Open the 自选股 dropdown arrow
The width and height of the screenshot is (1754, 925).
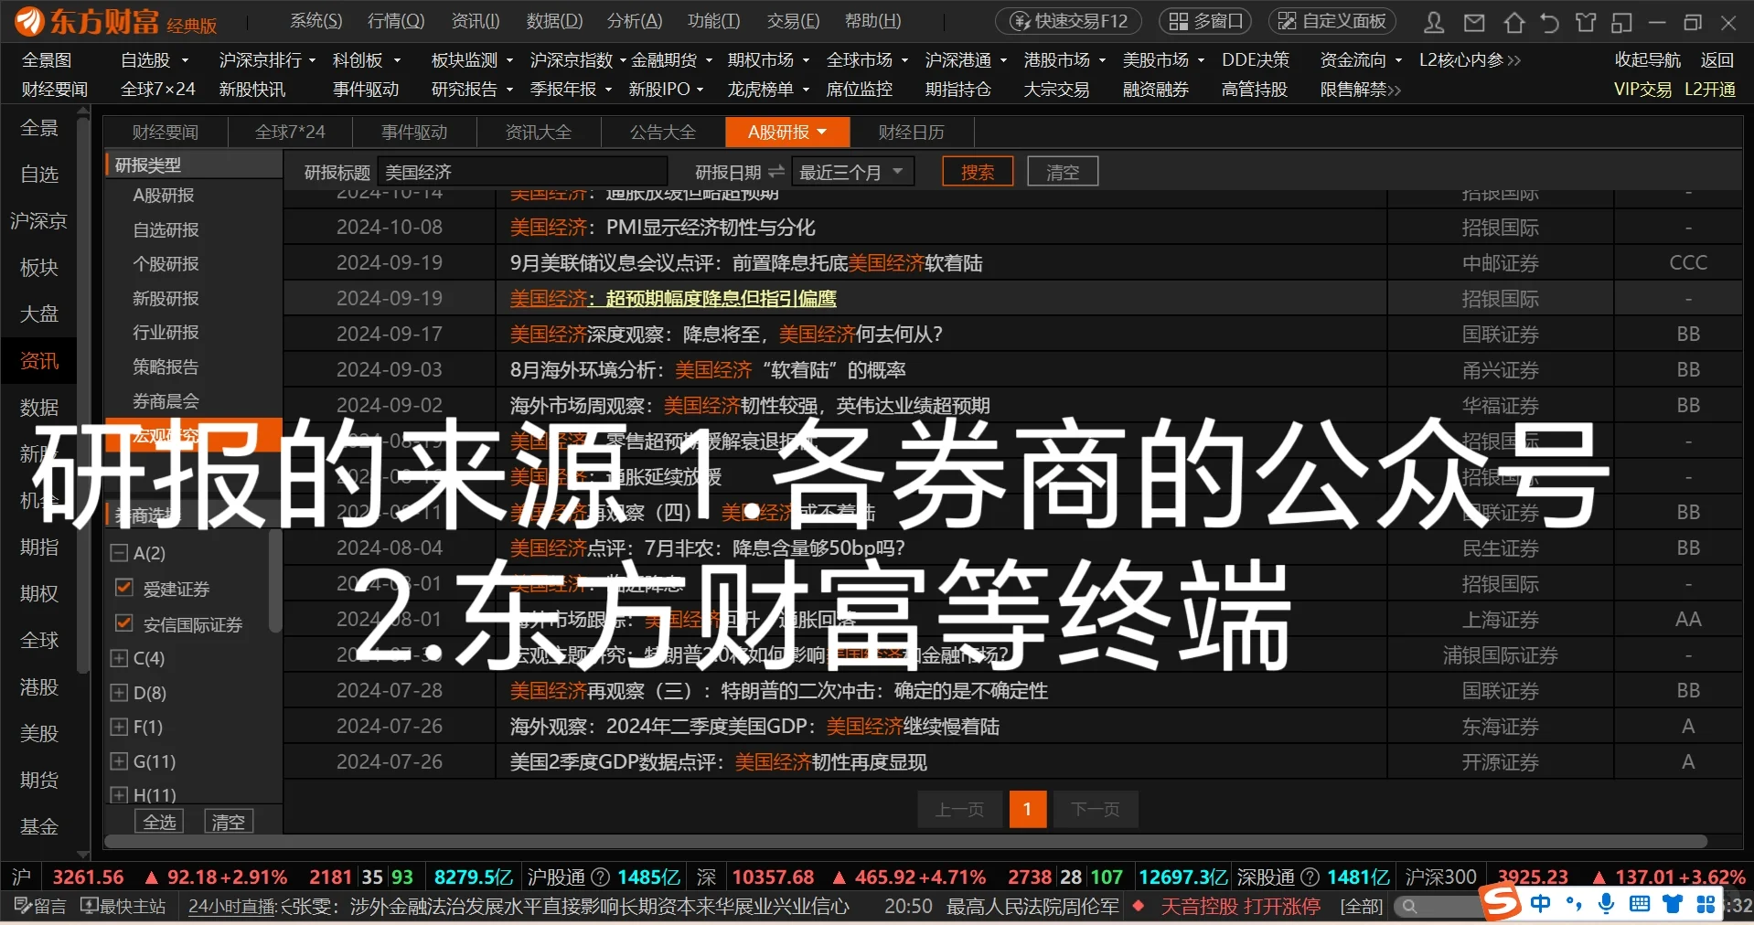[x=185, y=60]
